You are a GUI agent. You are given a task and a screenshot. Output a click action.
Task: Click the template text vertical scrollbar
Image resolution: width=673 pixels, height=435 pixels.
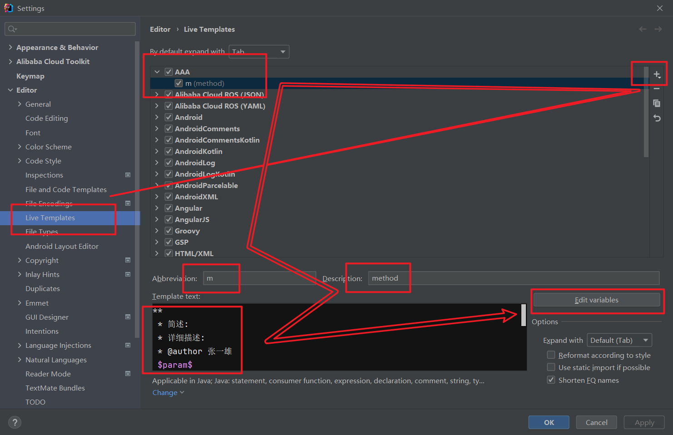coord(523,315)
